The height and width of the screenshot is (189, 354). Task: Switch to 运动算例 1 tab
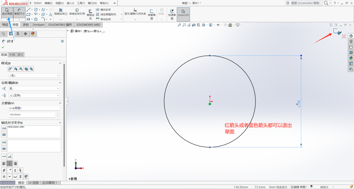[x=50, y=183]
